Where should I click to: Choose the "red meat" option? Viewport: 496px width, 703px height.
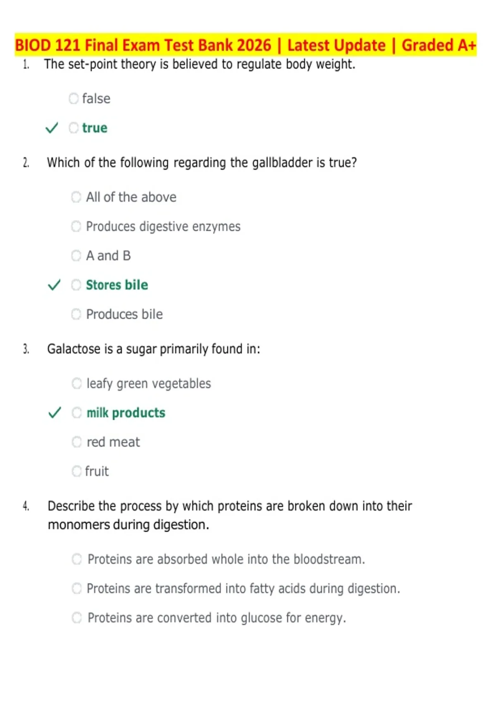click(77, 442)
